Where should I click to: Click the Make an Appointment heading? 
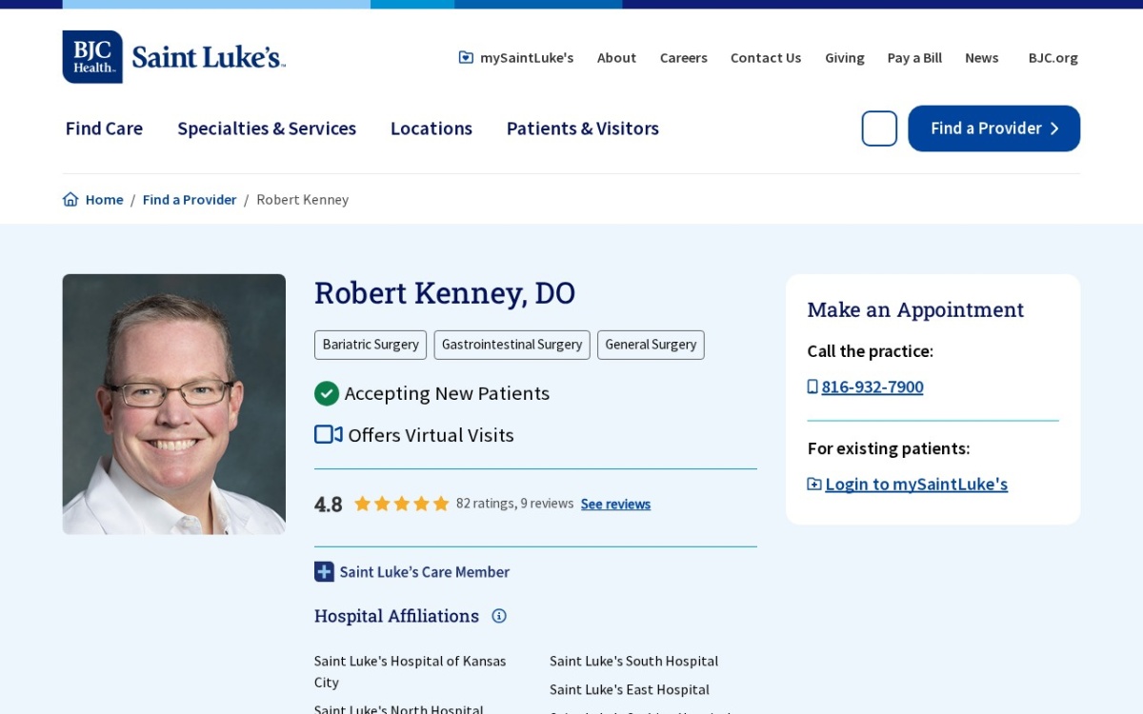(915, 309)
